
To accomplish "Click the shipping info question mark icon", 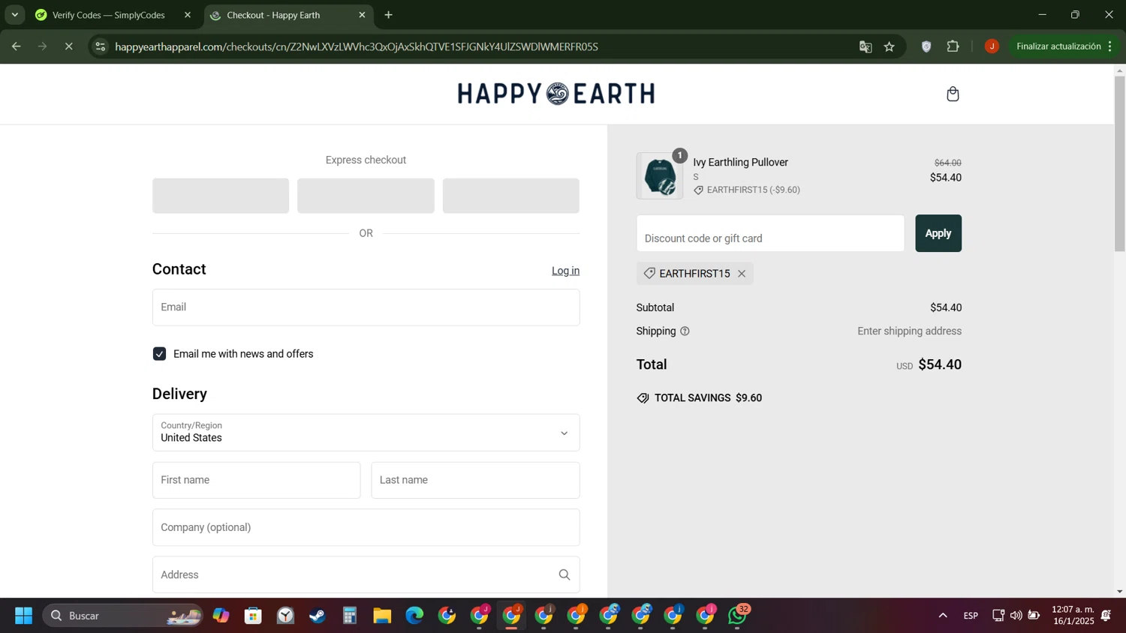I will (685, 331).
